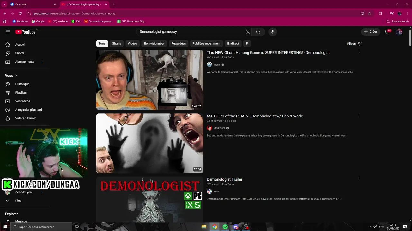This screenshot has width=412, height=231.
Task: Open the Tous les favoris folder
Action: click(398, 21)
